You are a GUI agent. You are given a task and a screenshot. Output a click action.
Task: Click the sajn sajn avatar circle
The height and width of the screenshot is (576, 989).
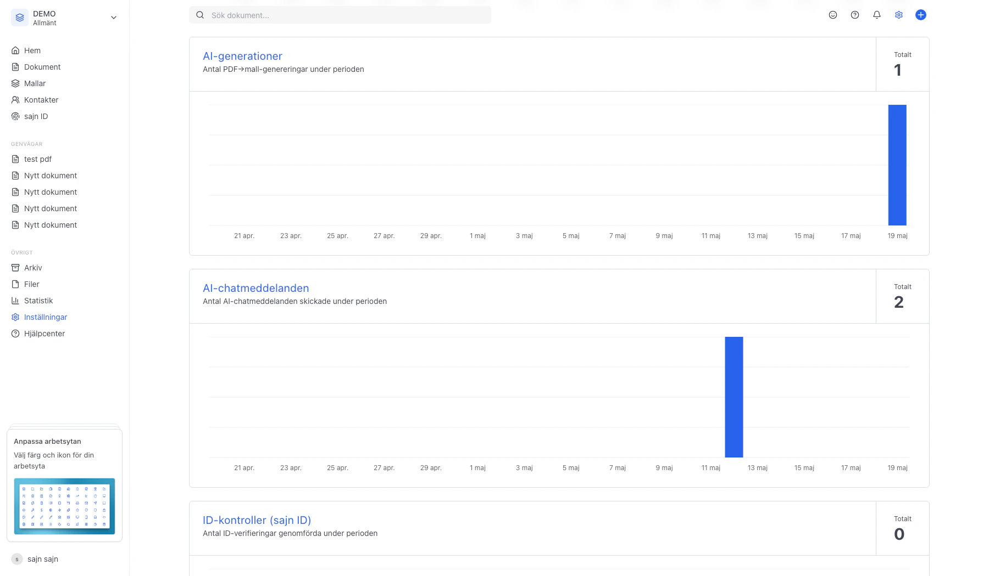tap(17, 559)
